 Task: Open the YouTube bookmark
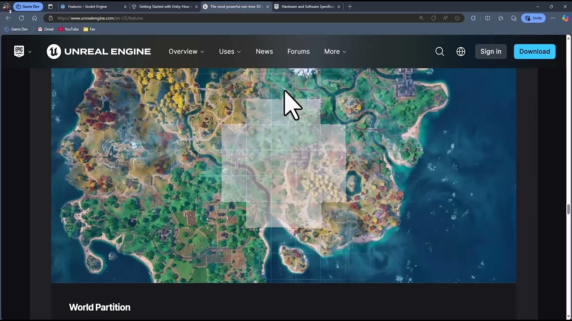(68, 29)
